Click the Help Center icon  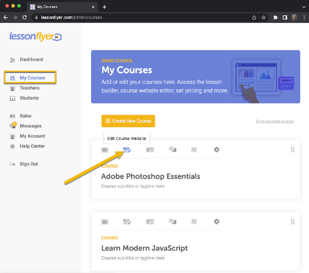pyautogui.click(x=13, y=146)
